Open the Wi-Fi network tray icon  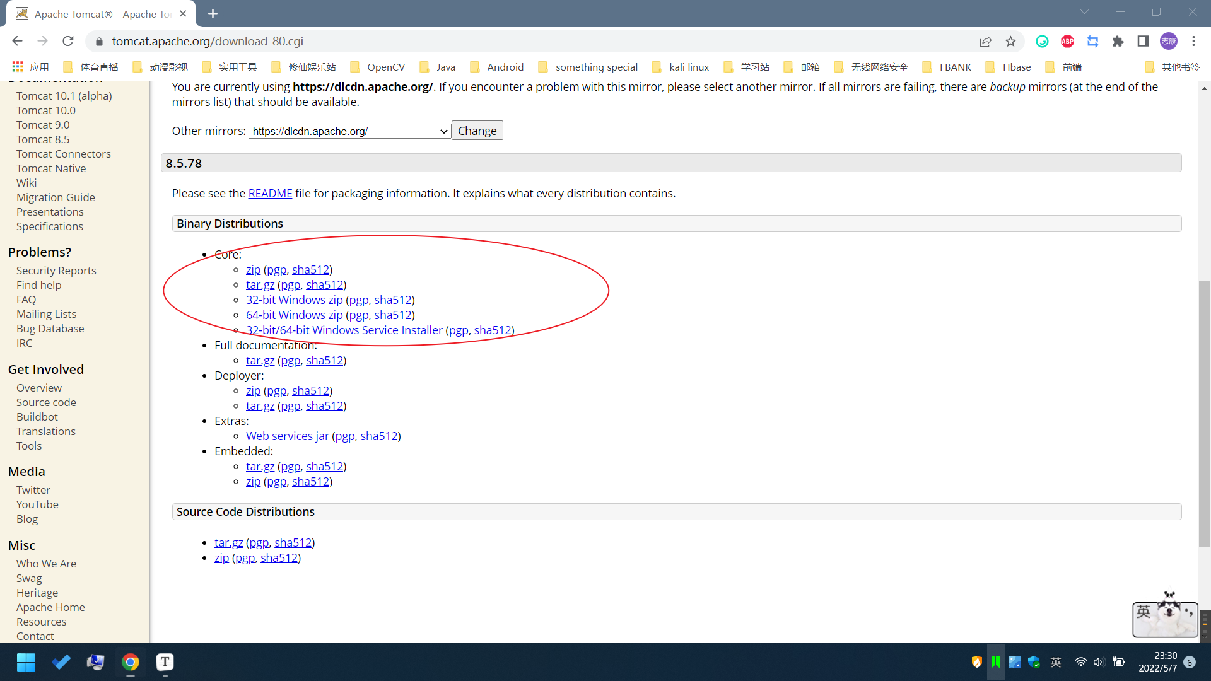click(1080, 662)
